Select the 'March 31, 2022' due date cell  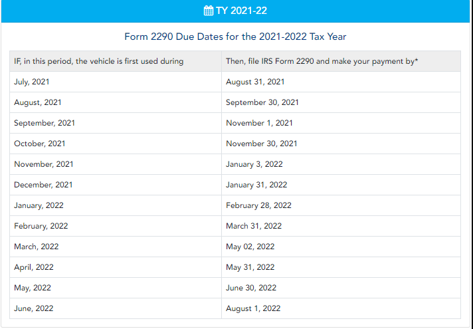(341, 226)
